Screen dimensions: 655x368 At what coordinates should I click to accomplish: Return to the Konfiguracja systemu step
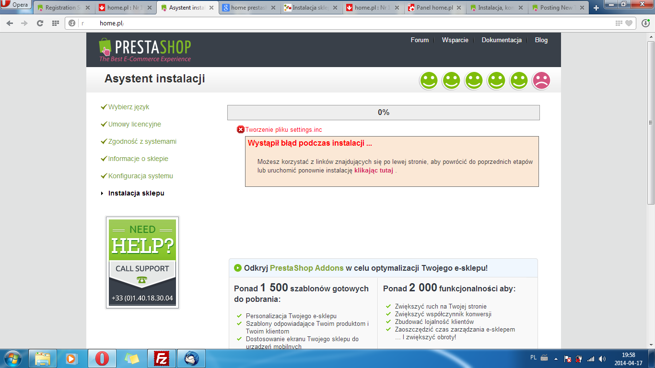pyautogui.click(x=140, y=176)
